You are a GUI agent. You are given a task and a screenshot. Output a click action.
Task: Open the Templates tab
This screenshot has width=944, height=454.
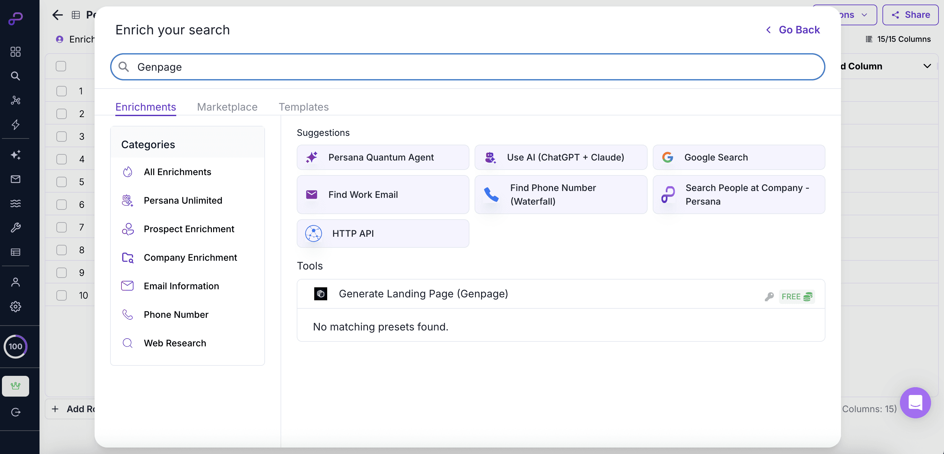pyautogui.click(x=304, y=107)
